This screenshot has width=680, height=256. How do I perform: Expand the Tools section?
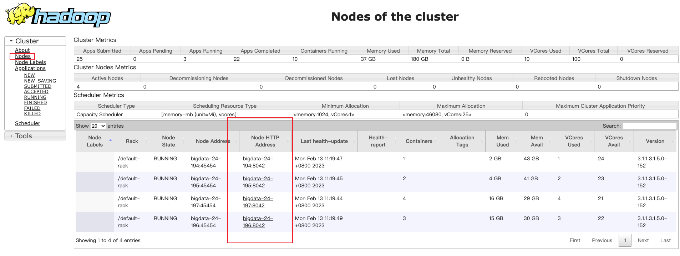tap(35, 136)
